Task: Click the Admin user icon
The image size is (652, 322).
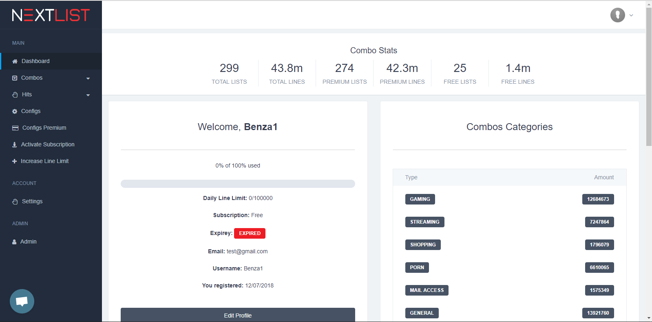Action: point(14,242)
